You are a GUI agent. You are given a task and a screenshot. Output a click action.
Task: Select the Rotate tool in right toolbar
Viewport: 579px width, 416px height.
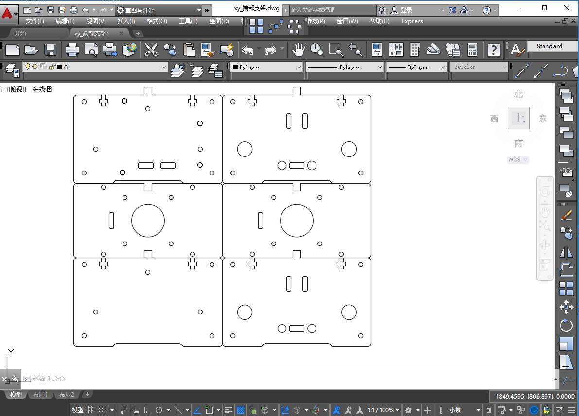pyautogui.click(x=566, y=325)
